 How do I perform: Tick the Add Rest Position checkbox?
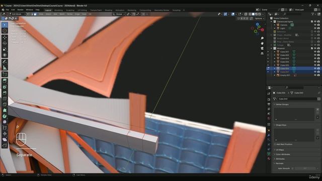[275, 144]
